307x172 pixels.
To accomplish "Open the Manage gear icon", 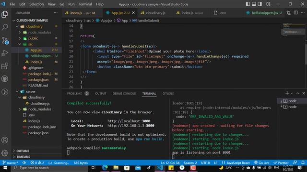I will click(x=5, y=153).
